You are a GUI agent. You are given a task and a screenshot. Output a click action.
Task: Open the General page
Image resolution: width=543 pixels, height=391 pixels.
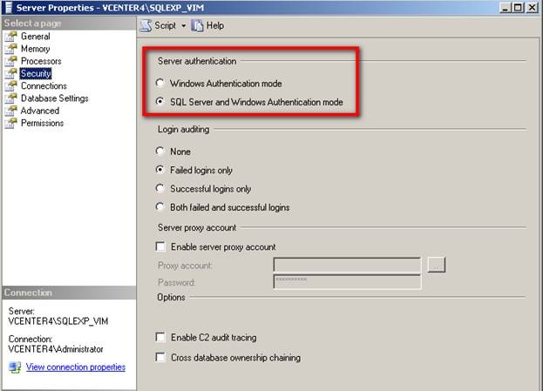pos(36,37)
